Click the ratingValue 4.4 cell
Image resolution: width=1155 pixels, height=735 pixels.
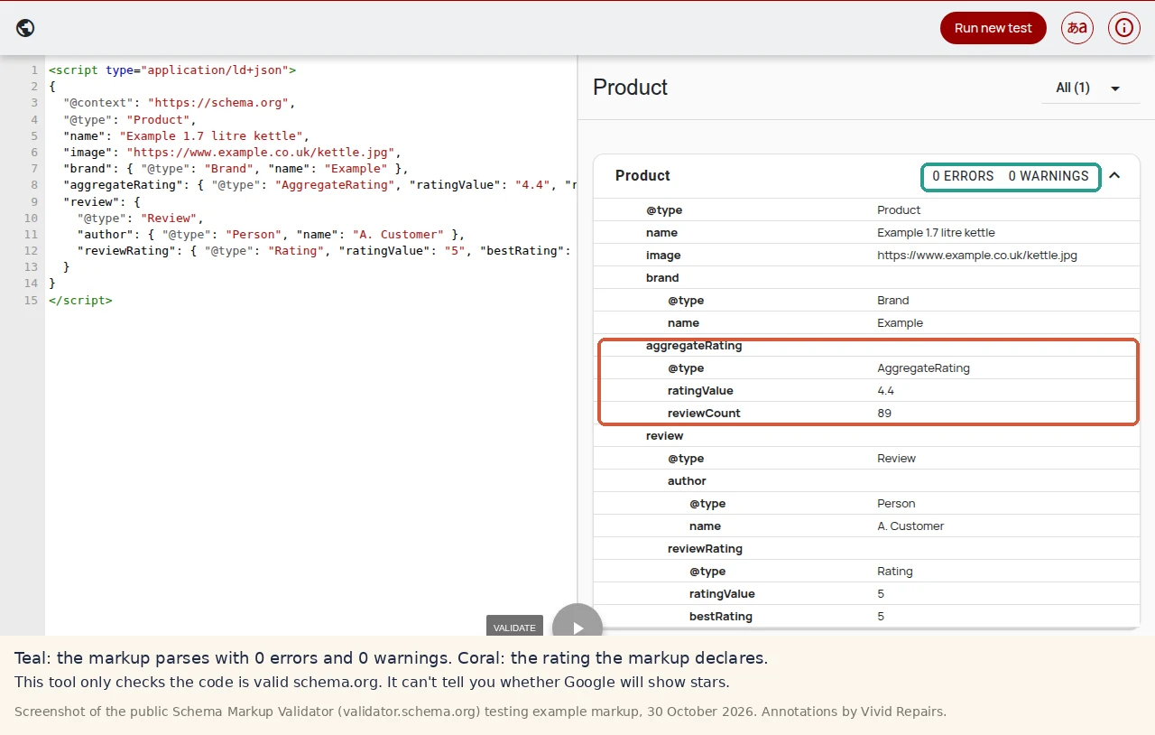pos(885,391)
